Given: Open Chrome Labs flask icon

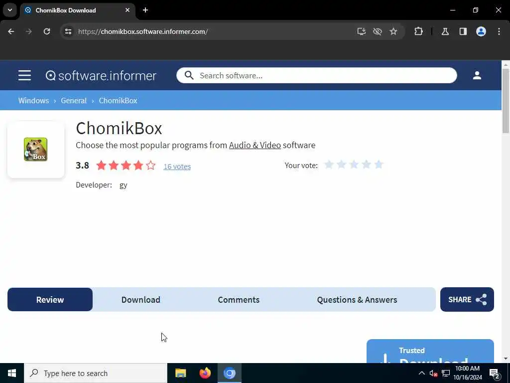Looking at the screenshot, I should point(445,31).
